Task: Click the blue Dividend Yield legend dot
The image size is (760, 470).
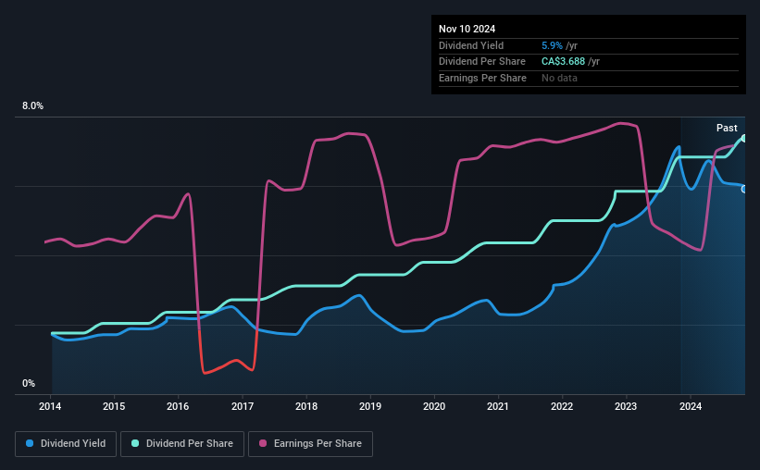Action: tap(30, 443)
